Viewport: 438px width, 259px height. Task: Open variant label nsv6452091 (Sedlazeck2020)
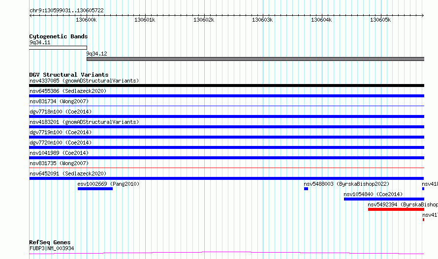tap(68, 173)
